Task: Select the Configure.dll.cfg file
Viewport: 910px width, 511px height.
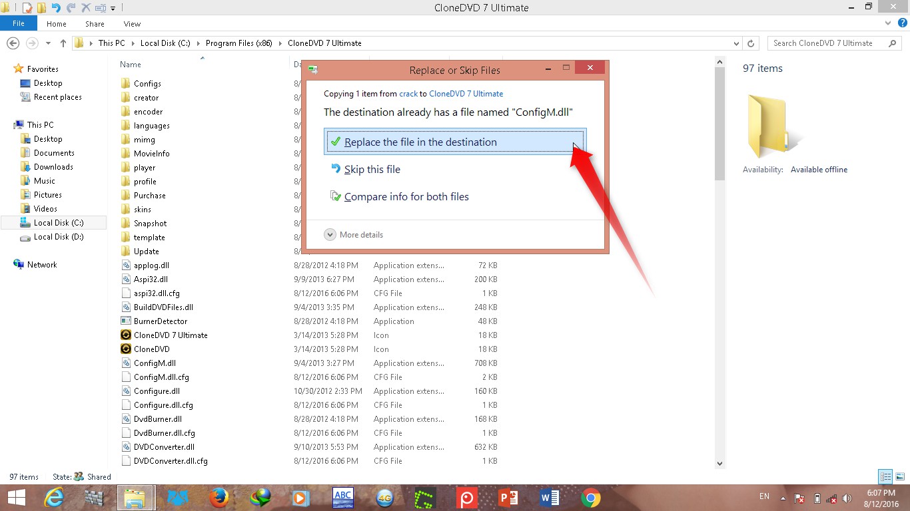Action: (163, 405)
